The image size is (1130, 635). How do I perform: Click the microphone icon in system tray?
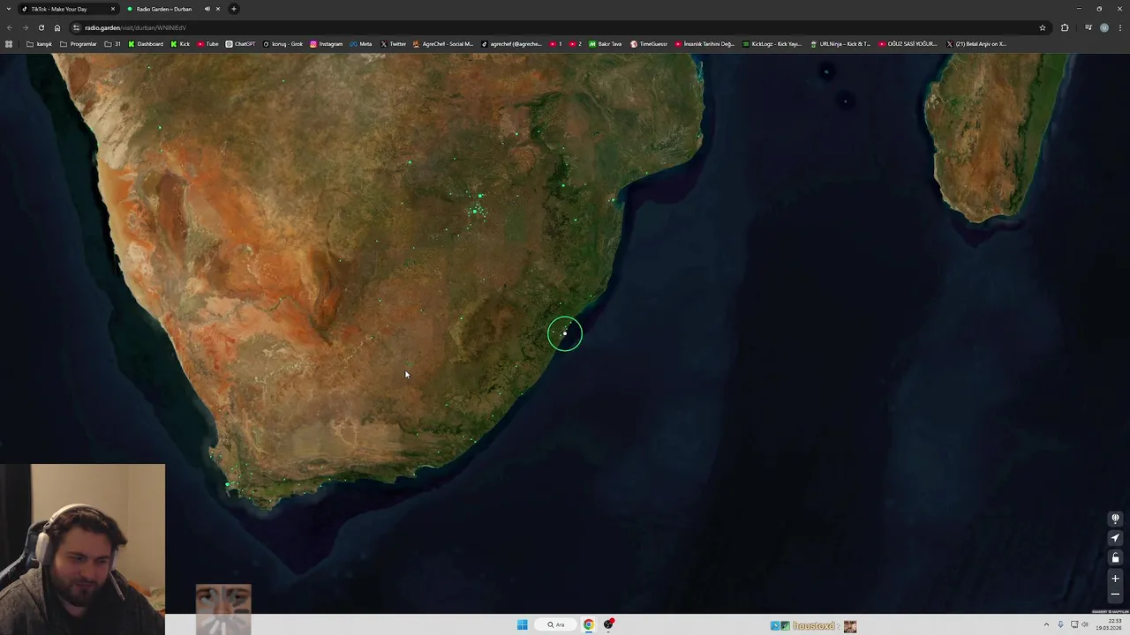pos(1060,624)
